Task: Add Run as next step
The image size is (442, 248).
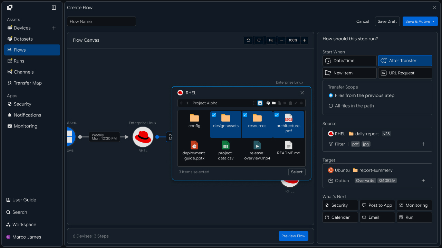Action: 414,217
